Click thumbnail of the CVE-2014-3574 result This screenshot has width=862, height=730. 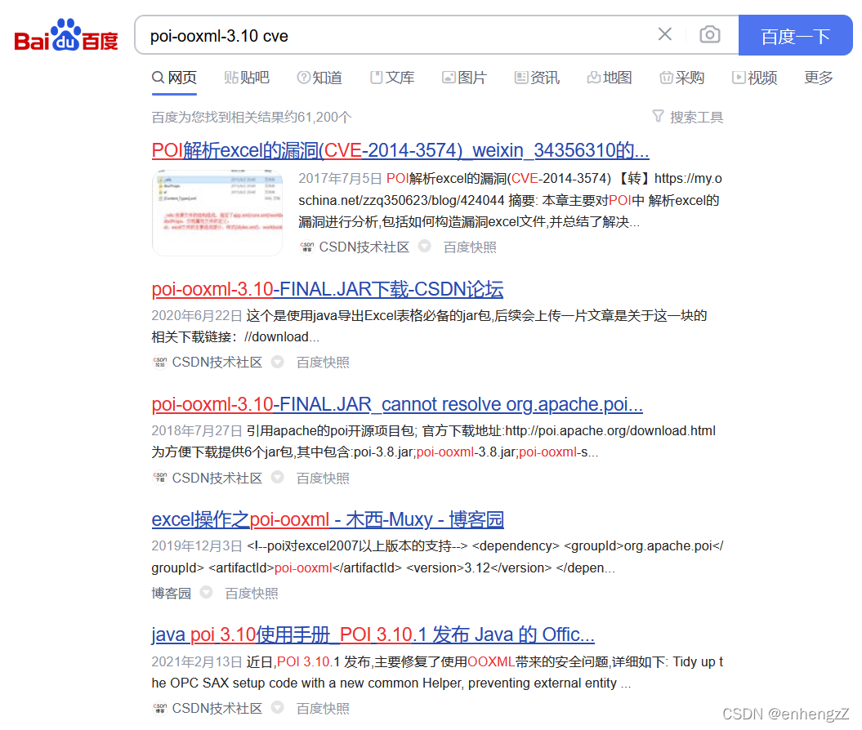[217, 212]
